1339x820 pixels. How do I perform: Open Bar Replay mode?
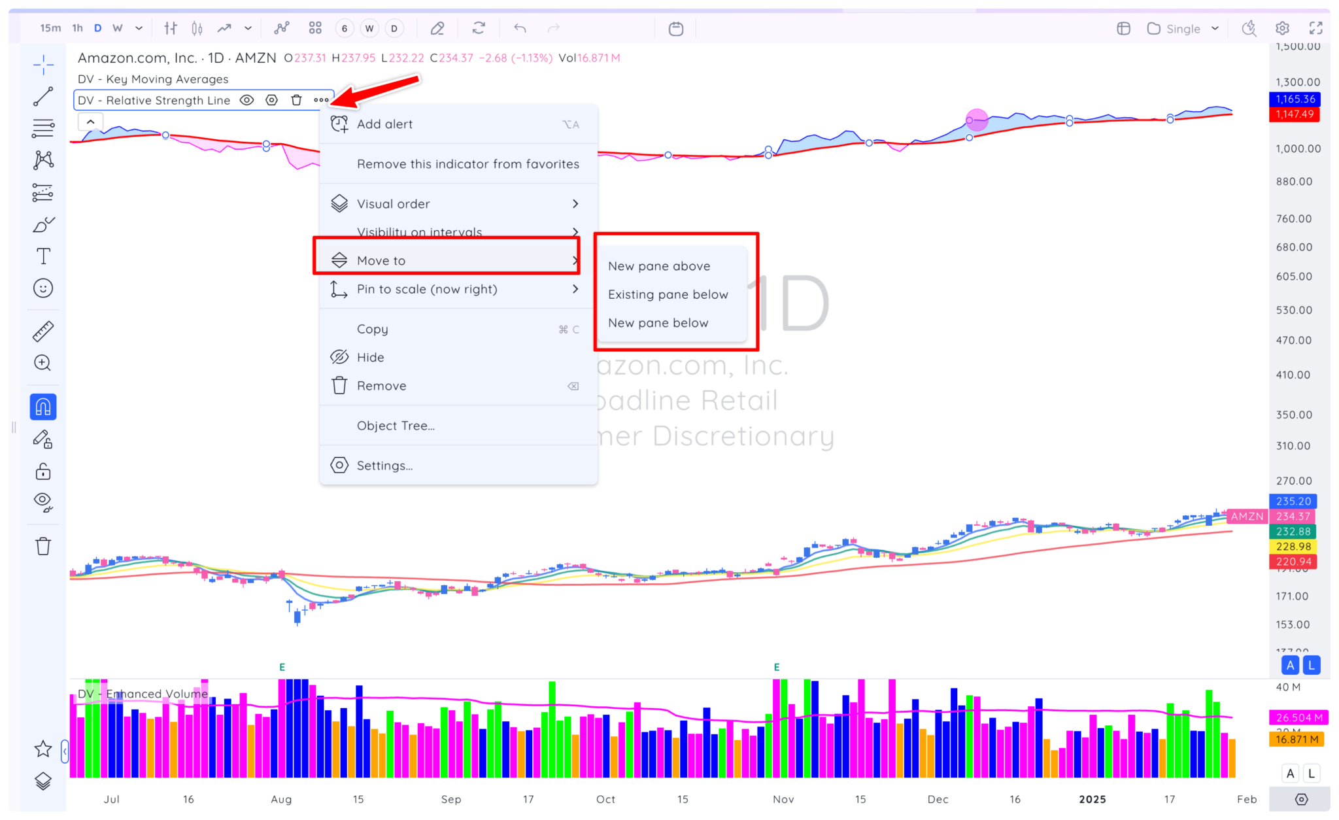675,28
